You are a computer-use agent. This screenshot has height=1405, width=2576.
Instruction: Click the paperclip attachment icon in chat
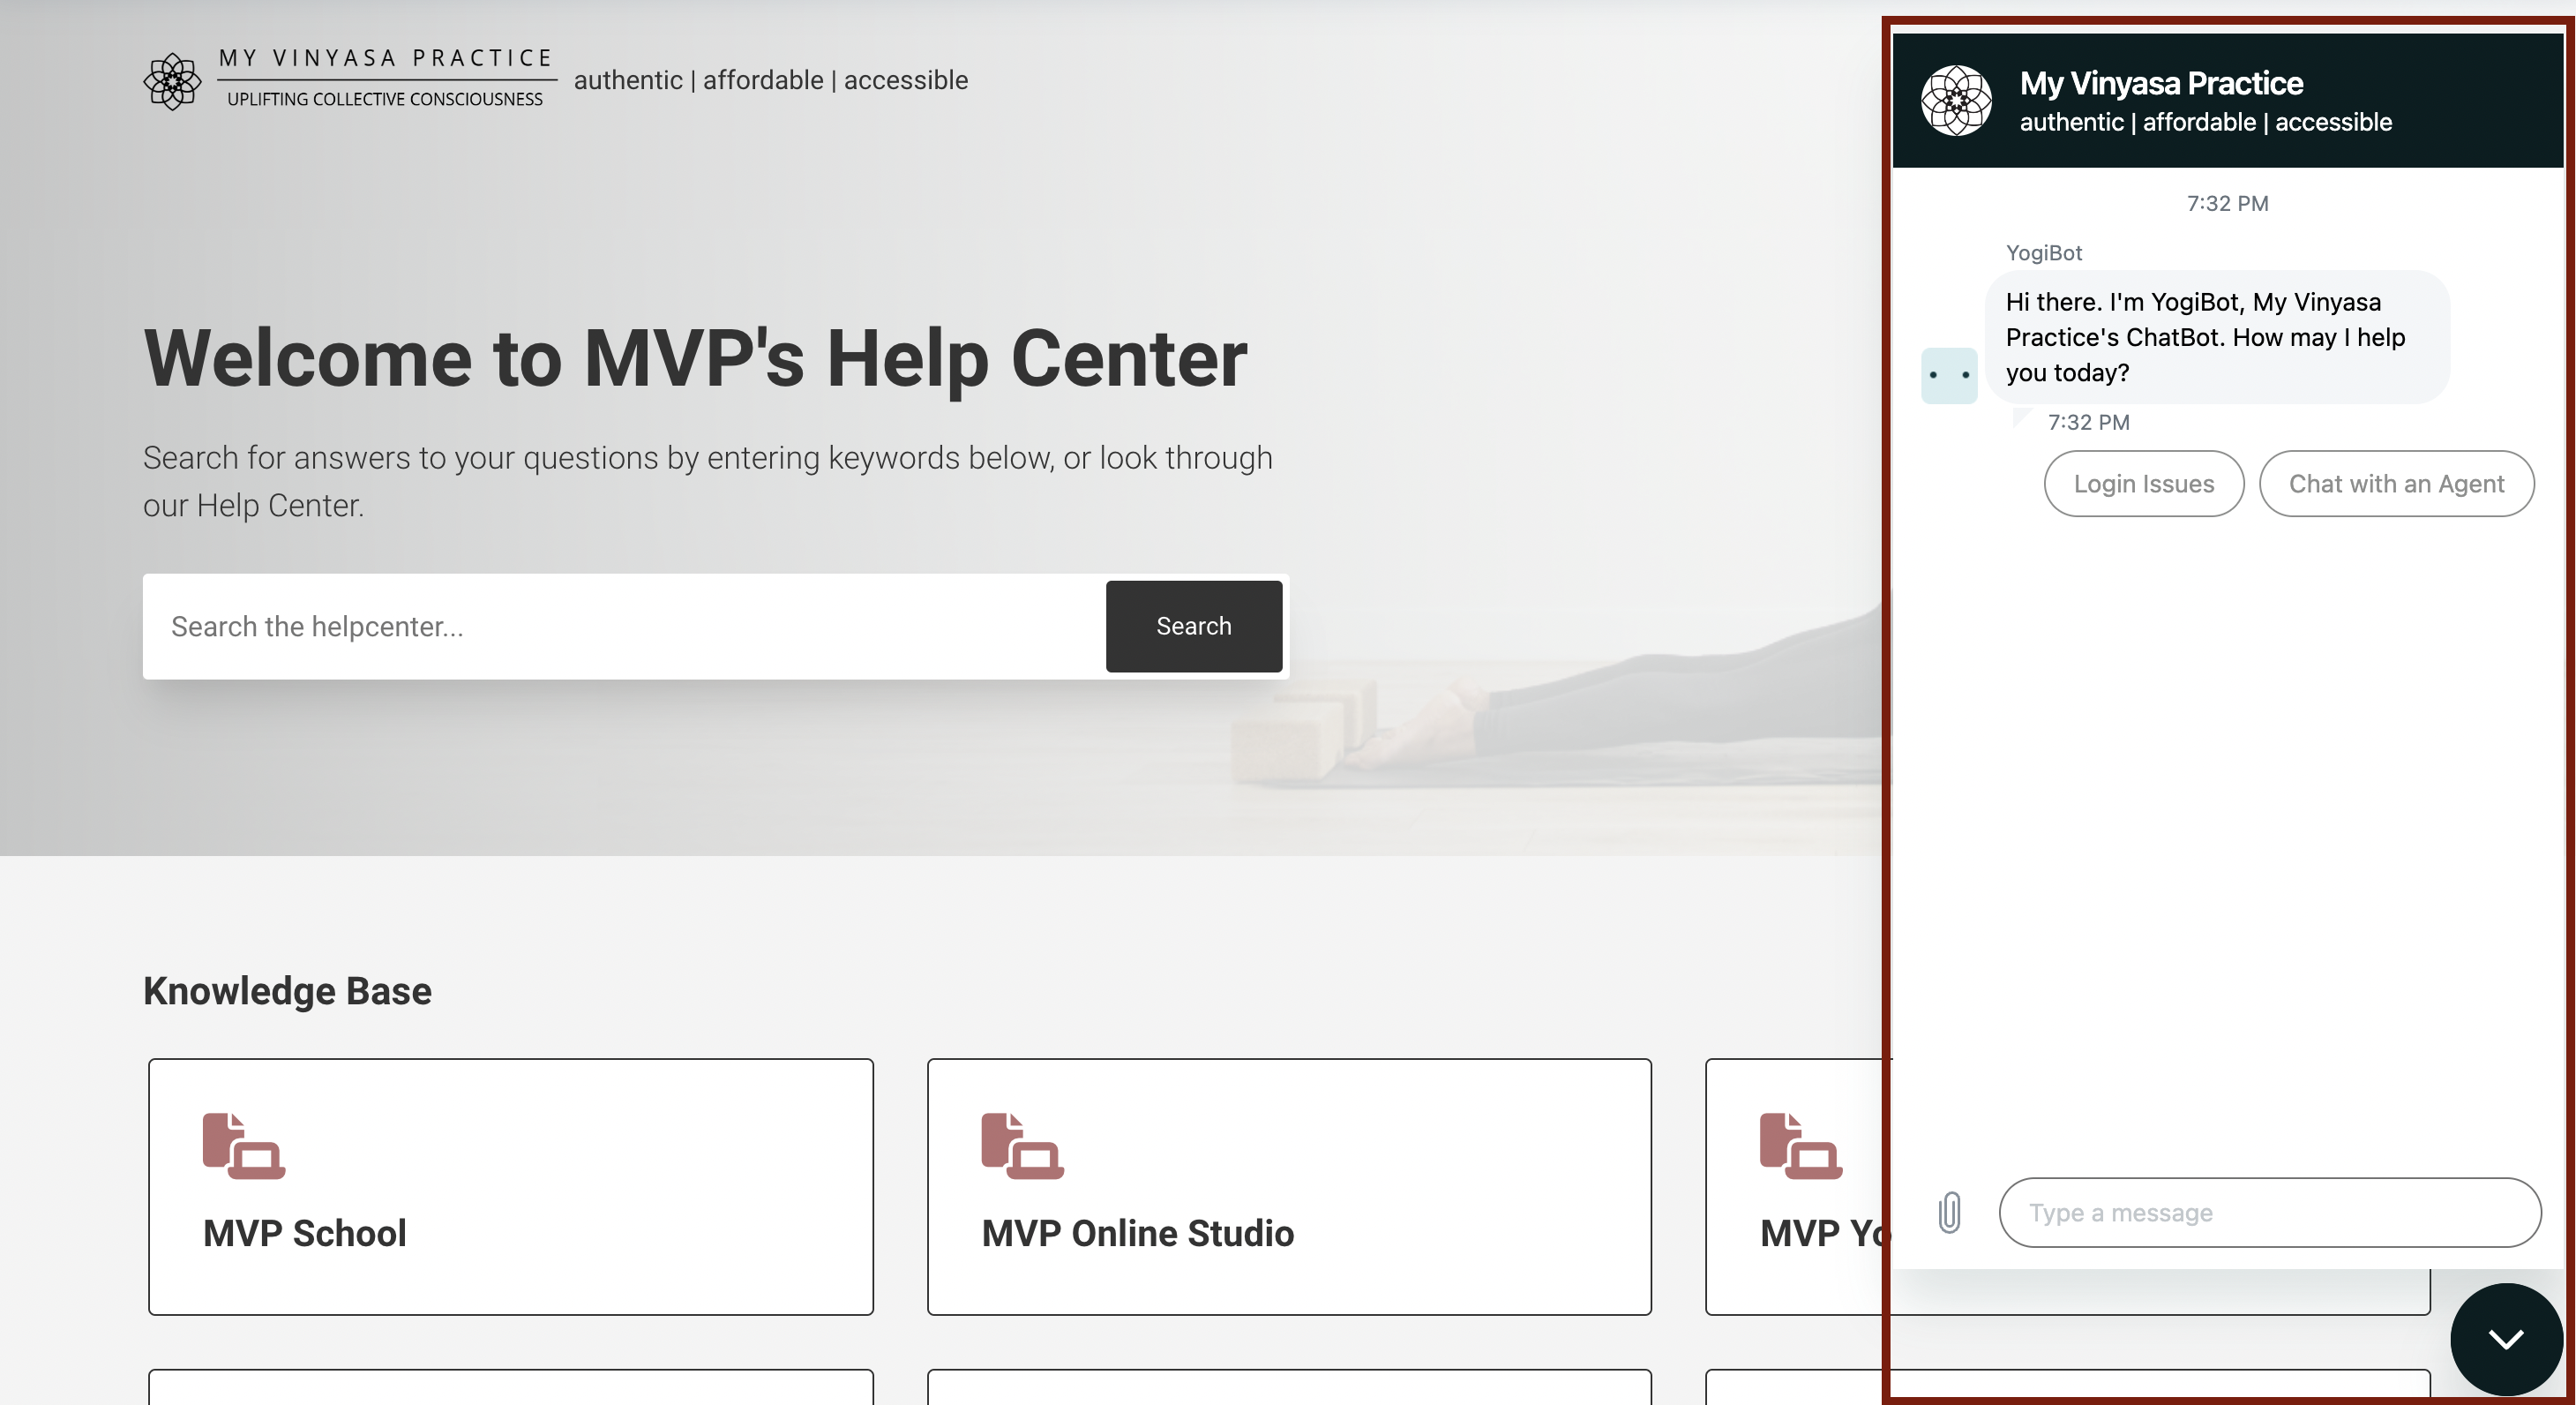(1949, 1212)
